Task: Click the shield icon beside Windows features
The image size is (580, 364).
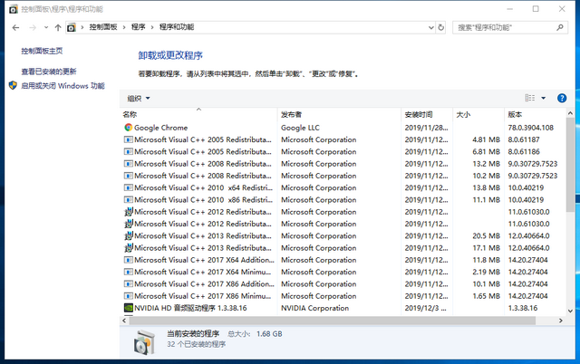Action: pyautogui.click(x=13, y=85)
